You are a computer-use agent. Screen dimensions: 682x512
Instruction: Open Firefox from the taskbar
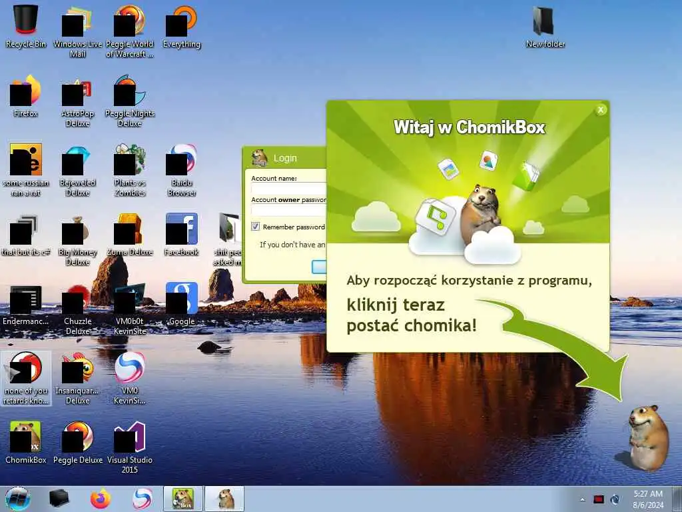101,499
